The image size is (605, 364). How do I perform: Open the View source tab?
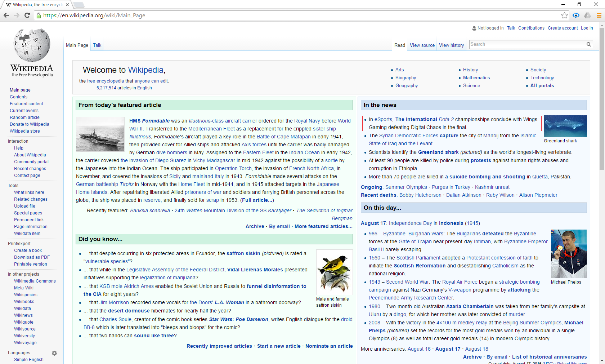point(422,45)
